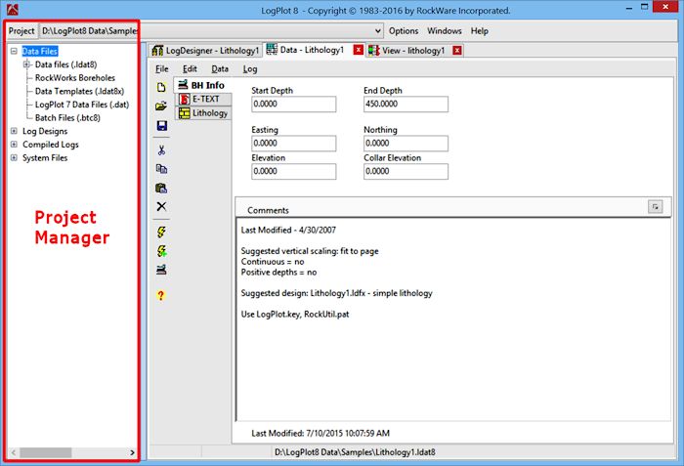Click the Collar Elevation input field
The width and height of the screenshot is (684, 466).
406,171
